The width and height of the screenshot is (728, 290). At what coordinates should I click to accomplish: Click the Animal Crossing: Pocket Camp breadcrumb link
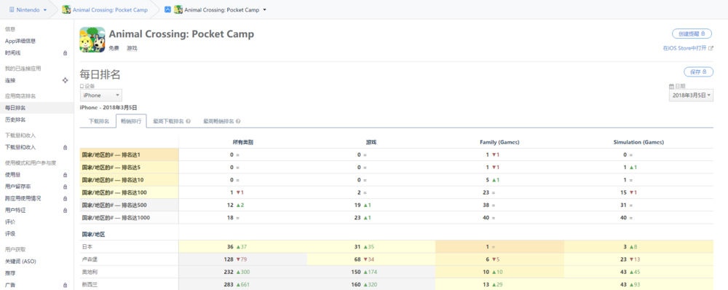coord(110,9)
